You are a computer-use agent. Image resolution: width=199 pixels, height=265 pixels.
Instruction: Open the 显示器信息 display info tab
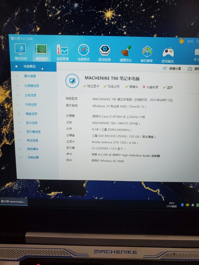point(34,132)
